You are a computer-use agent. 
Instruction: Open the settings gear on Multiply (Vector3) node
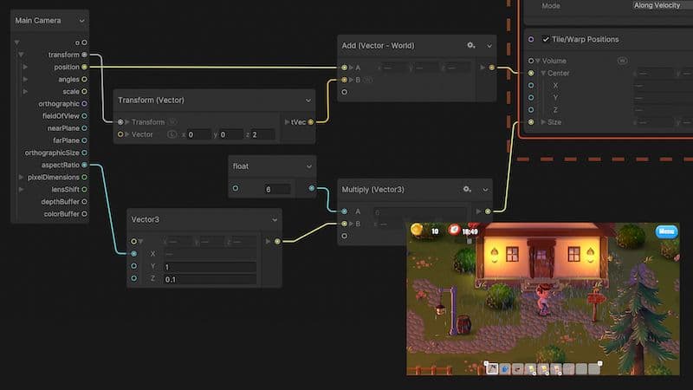(467, 189)
